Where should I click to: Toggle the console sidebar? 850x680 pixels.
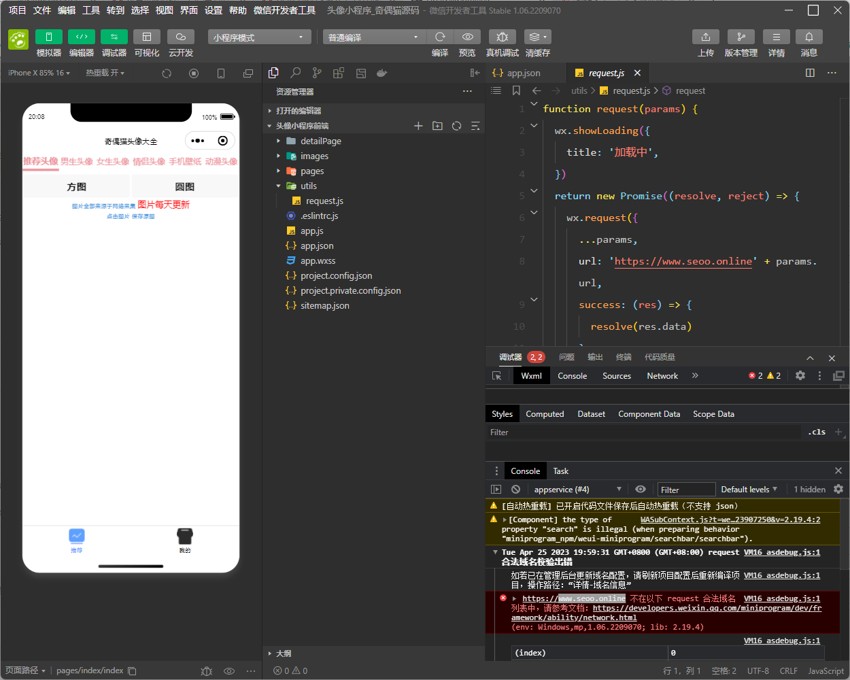(x=496, y=490)
